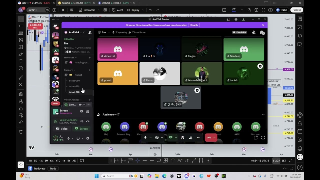Open TradingView Alert creation
Image resolution: width=320 pixels, height=180 pixels.
117,10
